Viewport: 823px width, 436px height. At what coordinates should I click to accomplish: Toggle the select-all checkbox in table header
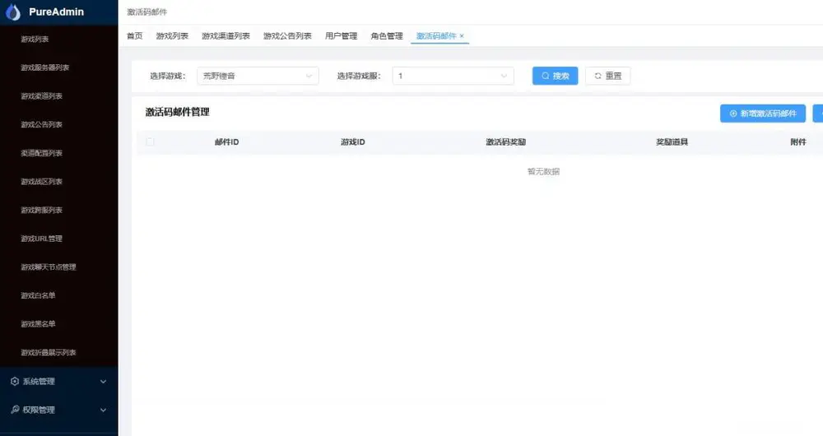coord(150,141)
